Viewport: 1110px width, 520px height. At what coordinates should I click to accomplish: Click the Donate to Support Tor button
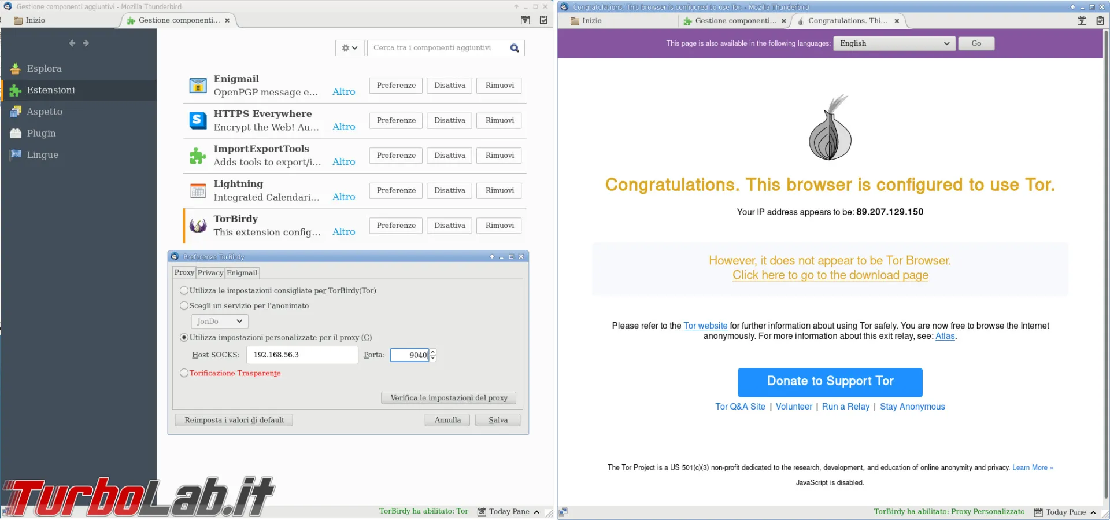point(830,382)
